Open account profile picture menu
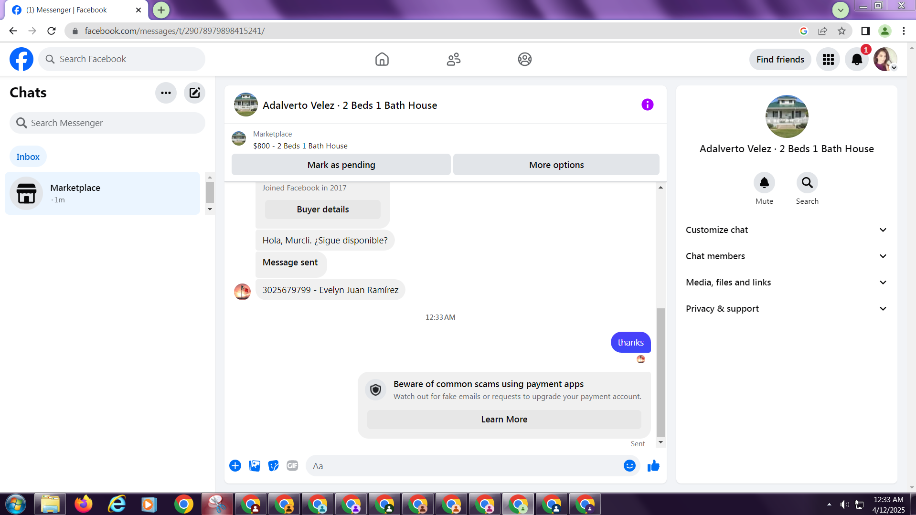 (885, 59)
